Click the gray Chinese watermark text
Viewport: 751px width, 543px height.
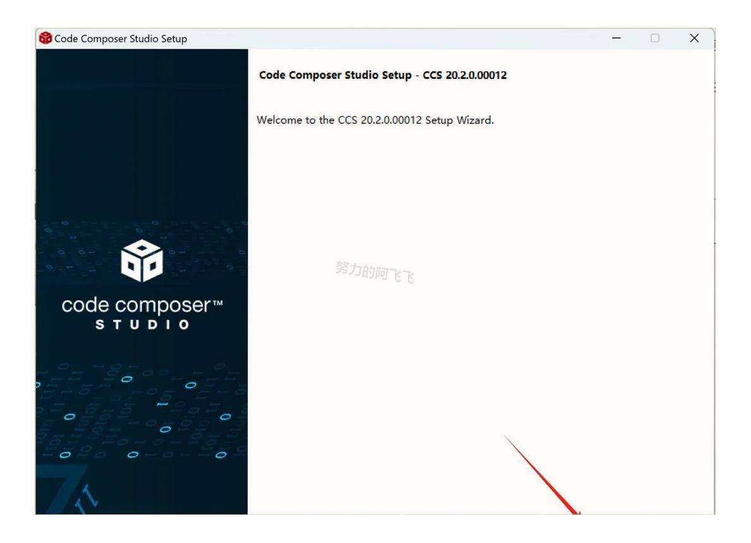375,272
